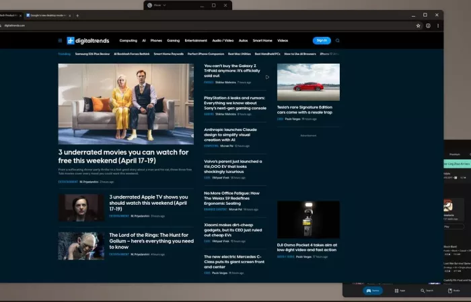Open the Volvo's parent $16,000 EV article
471x302 pixels.
(x=233, y=166)
